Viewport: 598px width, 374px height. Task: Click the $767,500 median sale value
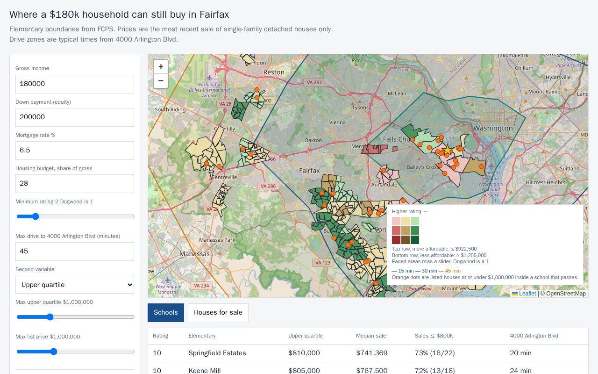(372, 371)
